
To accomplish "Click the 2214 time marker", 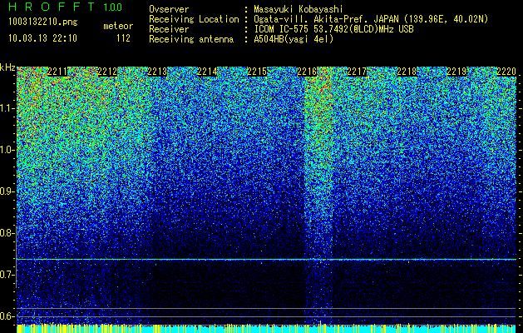I will pyautogui.click(x=207, y=72).
